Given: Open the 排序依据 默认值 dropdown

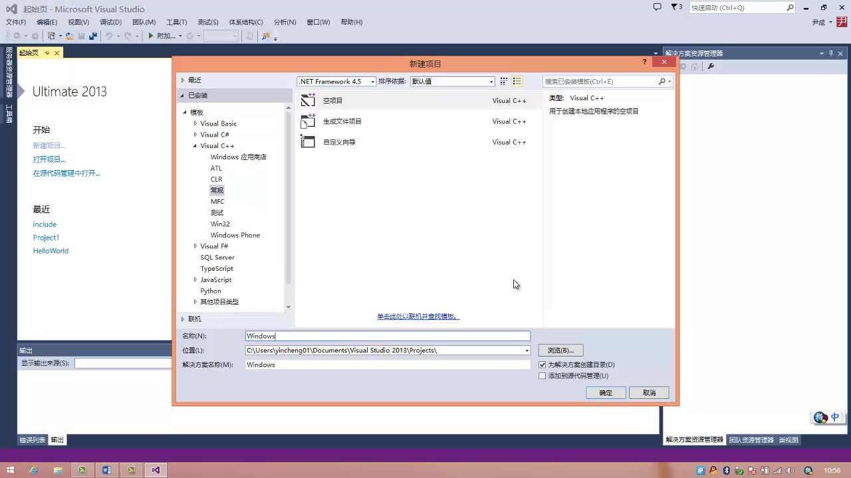Looking at the screenshot, I should [x=452, y=81].
